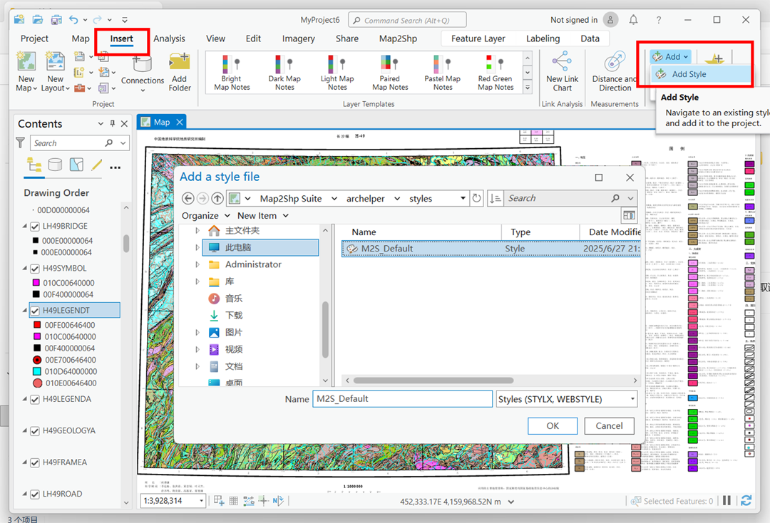Click the dialog's refresh button
Screen dimensions: 770x523
[x=477, y=199]
